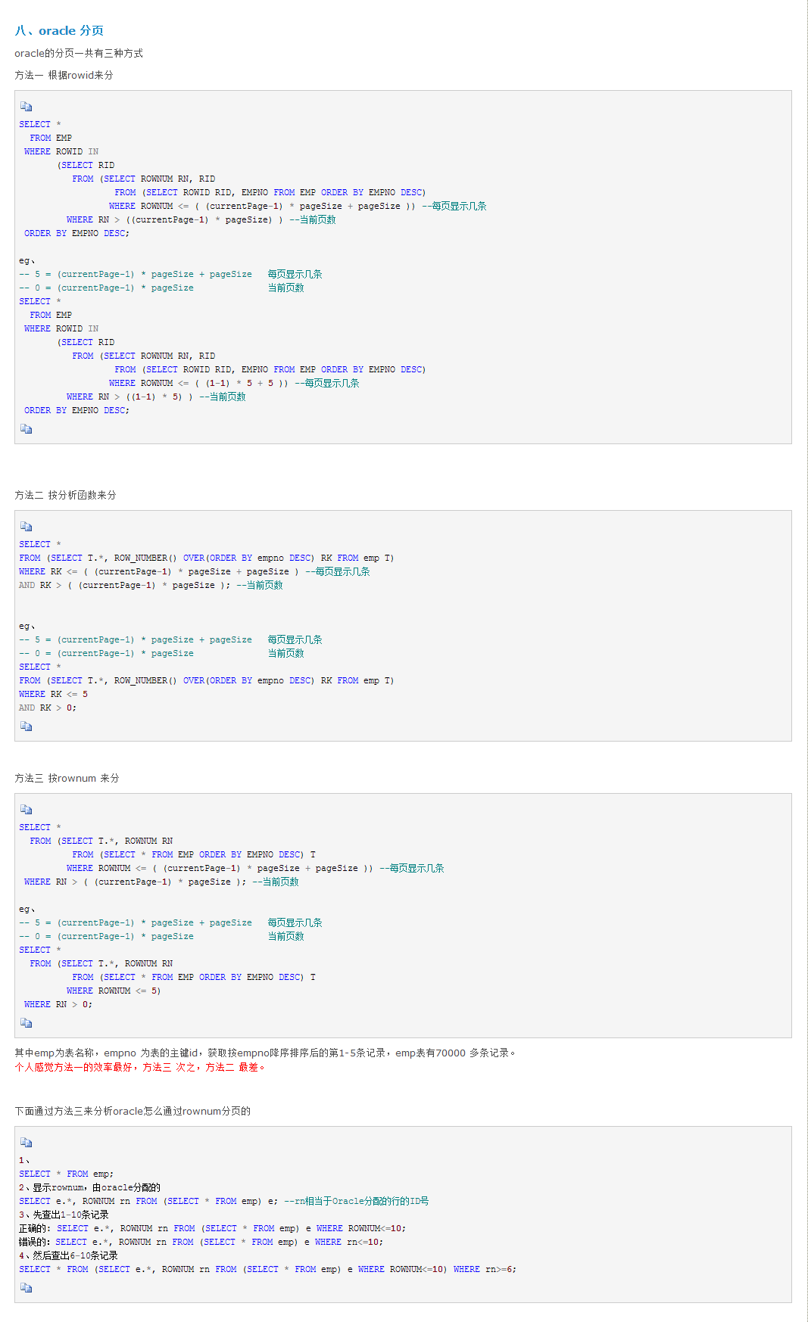The height and width of the screenshot is (1322, 808).
Task: Click the line 'WHERE RN > 0;' in method three
Action: point(58,1004)
